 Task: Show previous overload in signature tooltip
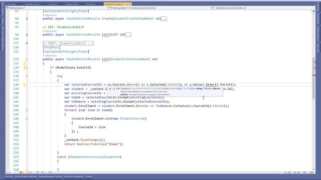pos(110,89)
